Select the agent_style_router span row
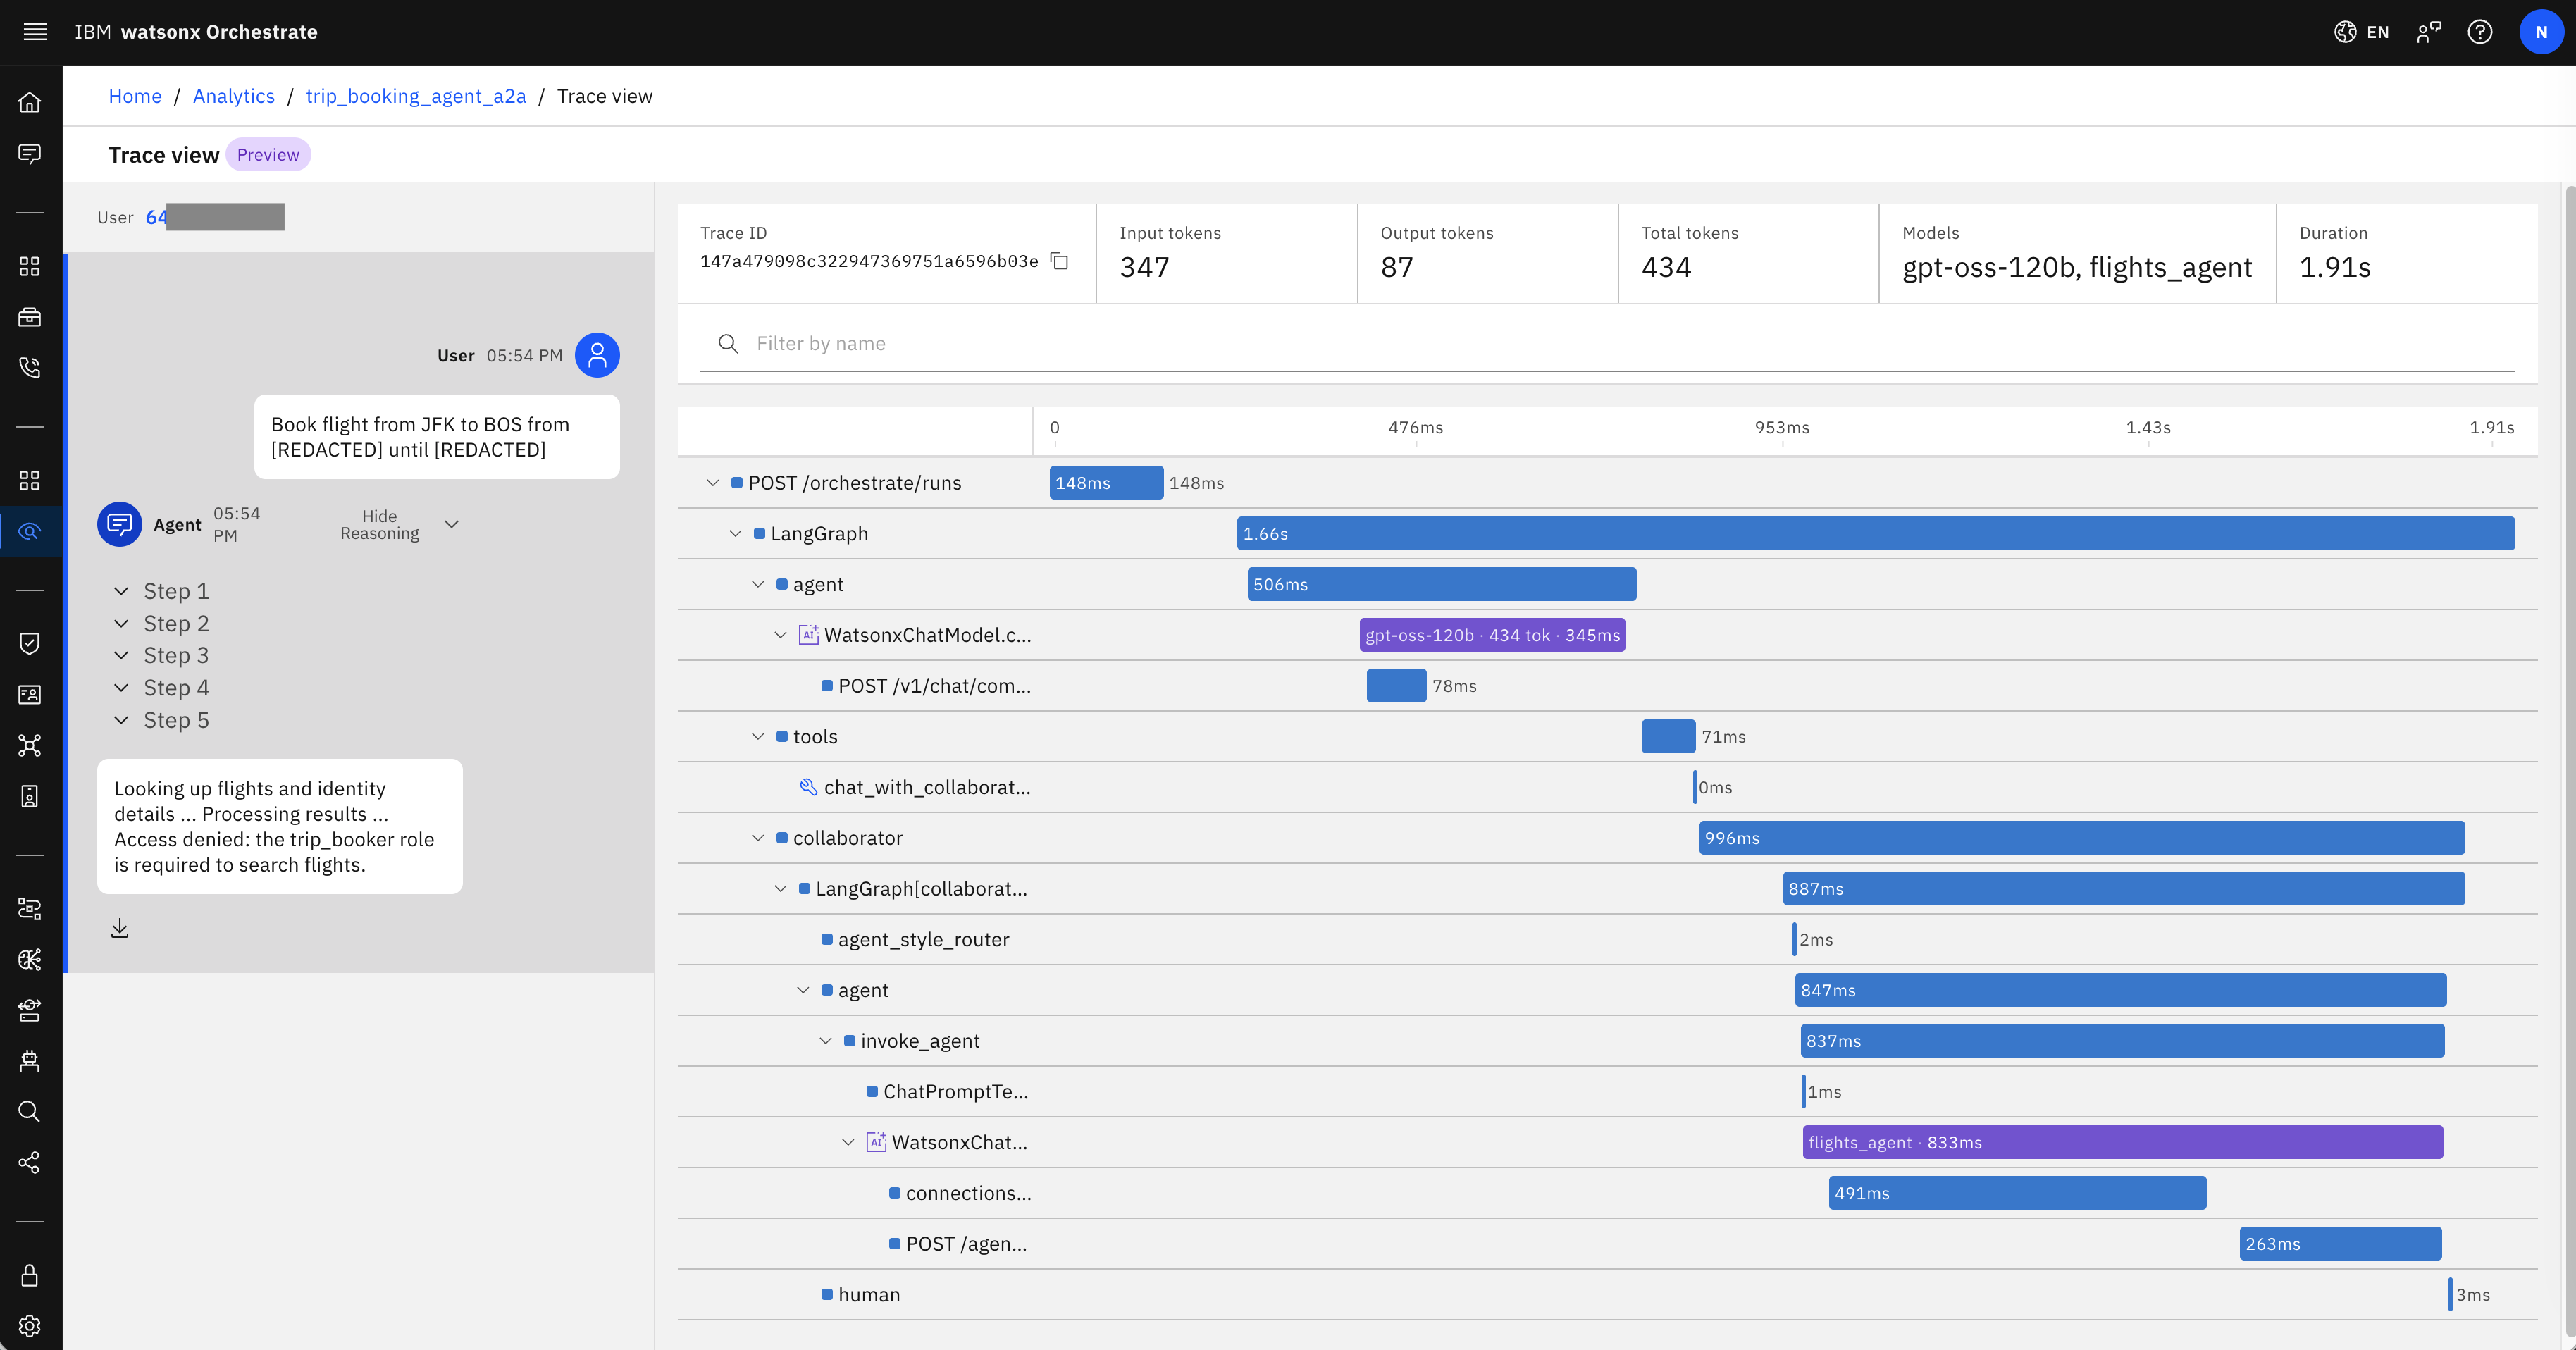2576x1350 pixels. click(1607, 940)
